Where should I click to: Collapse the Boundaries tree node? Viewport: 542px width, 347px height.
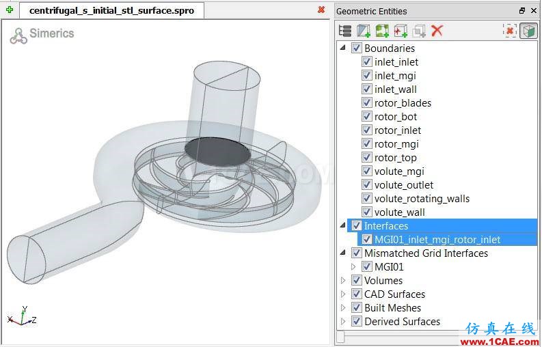pos(343,48)
